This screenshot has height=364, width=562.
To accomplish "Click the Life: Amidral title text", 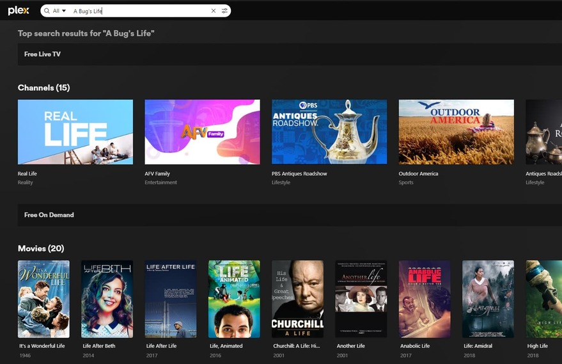I will point(478,346).
